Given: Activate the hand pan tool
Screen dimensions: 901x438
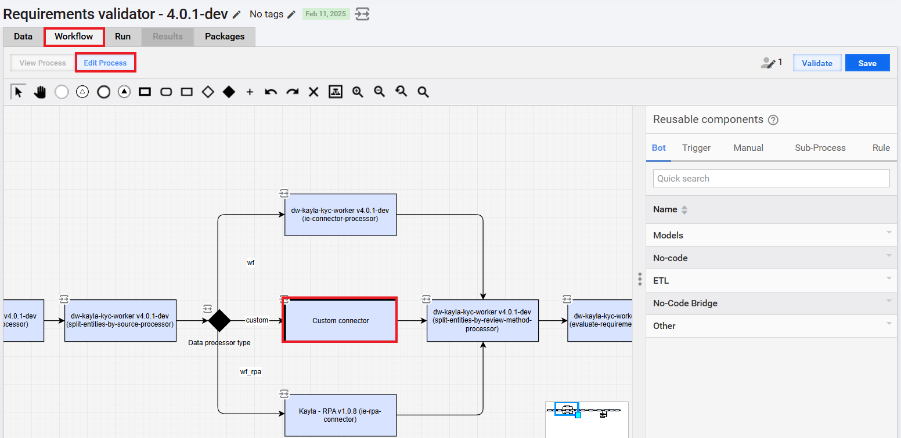Looking at the screenshot, I should 39,92.
